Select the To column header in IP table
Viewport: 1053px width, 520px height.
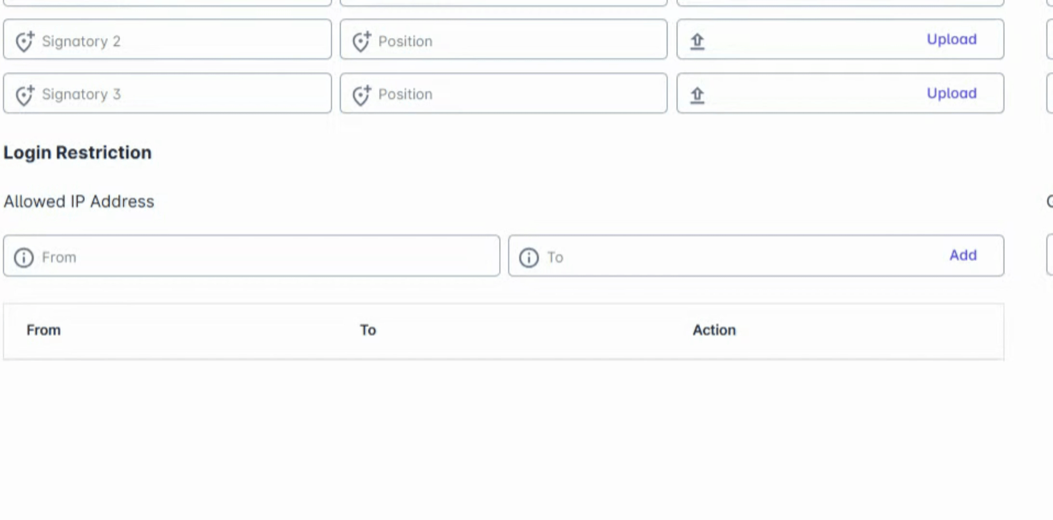tap(368, 330)
